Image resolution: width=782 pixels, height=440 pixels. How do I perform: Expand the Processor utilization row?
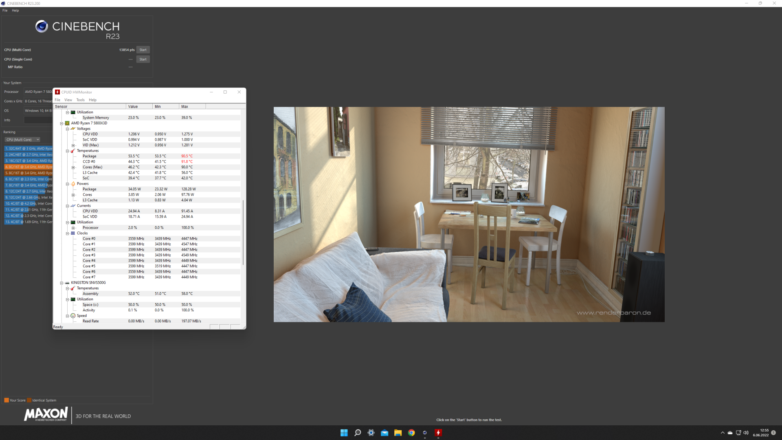pyautogui.click(x=73, y=228)
